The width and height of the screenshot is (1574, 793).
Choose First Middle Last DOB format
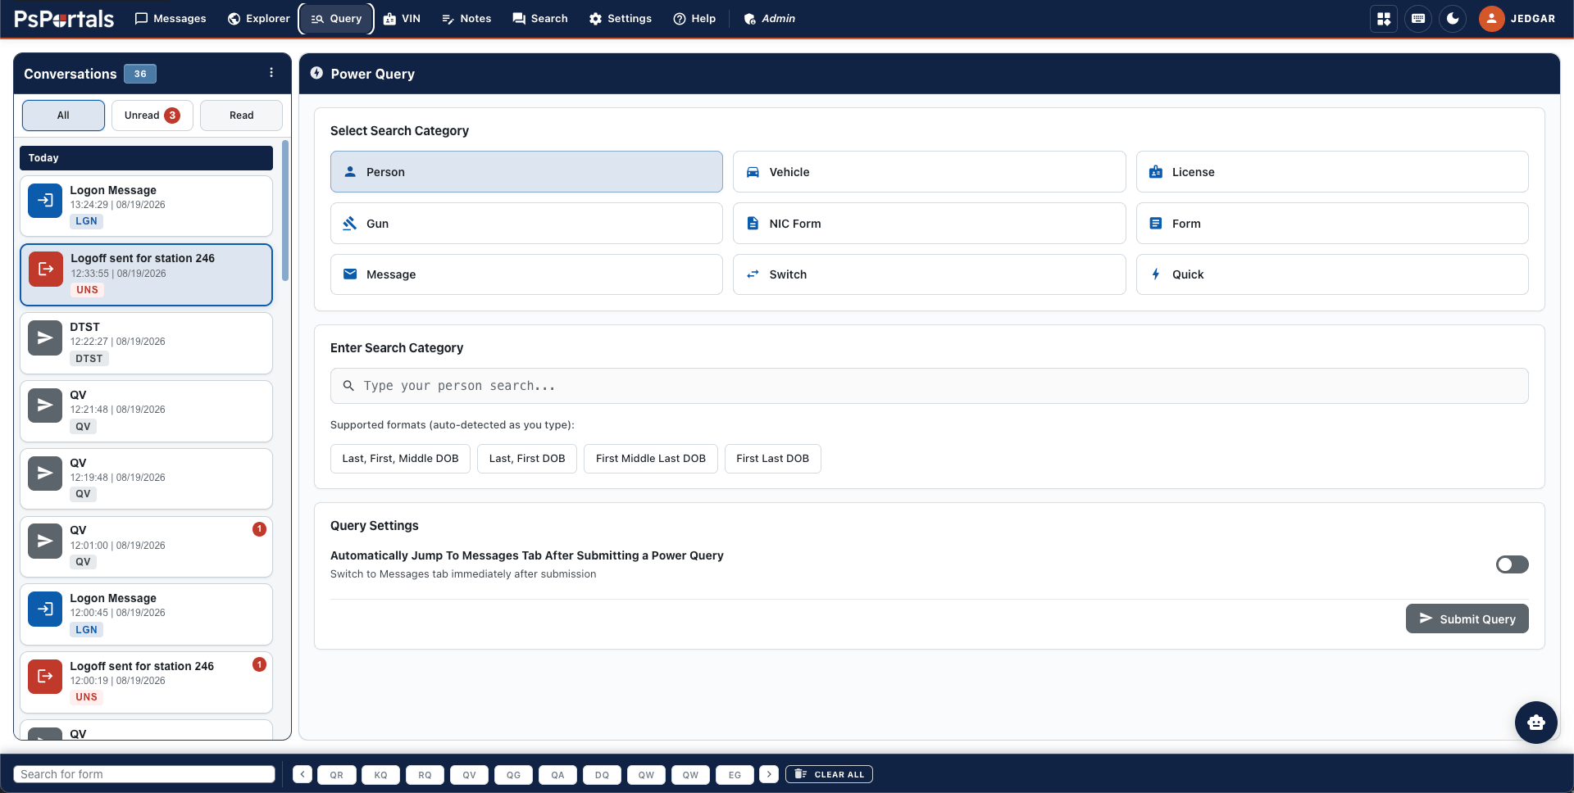point(651,459)
